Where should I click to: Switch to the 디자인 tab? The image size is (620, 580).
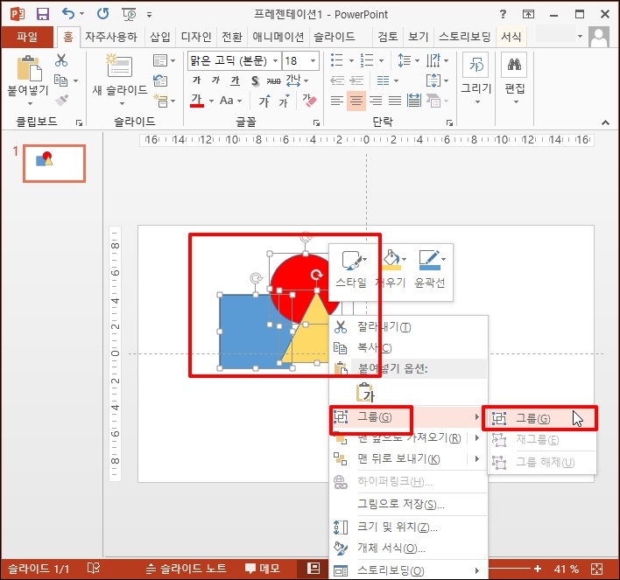(196, 37)
